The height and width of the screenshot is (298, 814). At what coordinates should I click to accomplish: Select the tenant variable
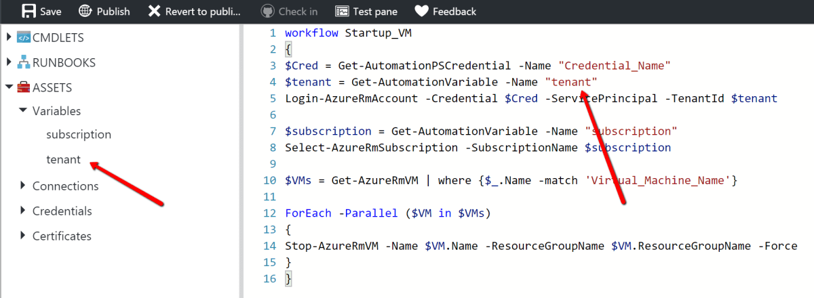[x=64, y=160]
